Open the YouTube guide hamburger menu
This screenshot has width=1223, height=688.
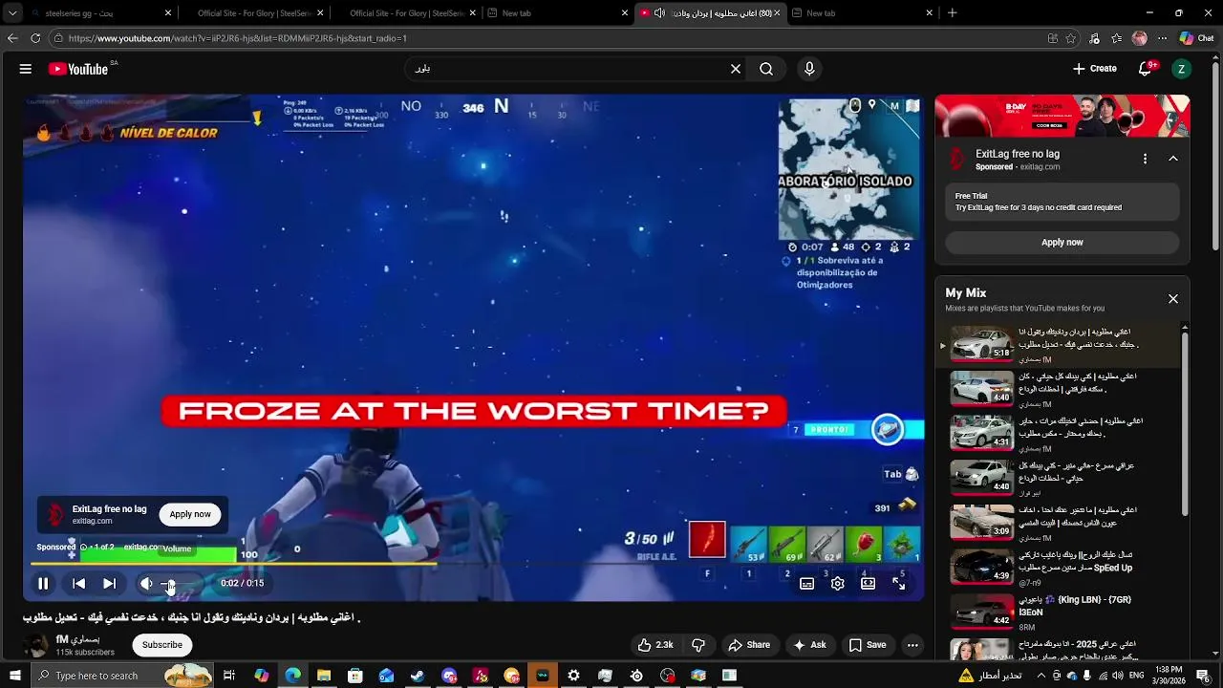pos(26,69)
